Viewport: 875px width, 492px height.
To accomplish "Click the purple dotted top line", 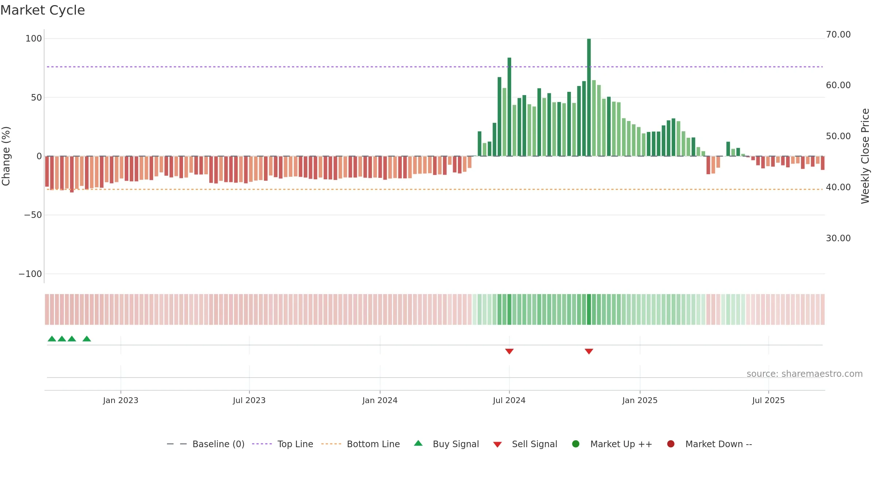I will (435, 67).
